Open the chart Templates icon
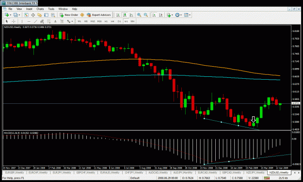 click(186, 15)
